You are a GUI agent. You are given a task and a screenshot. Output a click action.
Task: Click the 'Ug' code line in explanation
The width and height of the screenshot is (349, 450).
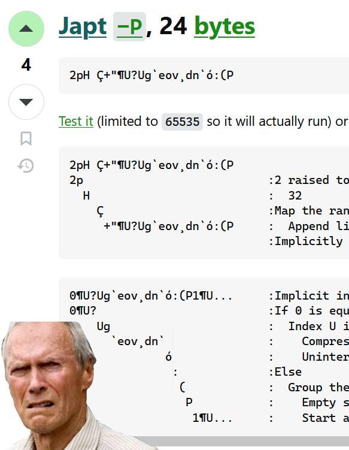point(103,327)
